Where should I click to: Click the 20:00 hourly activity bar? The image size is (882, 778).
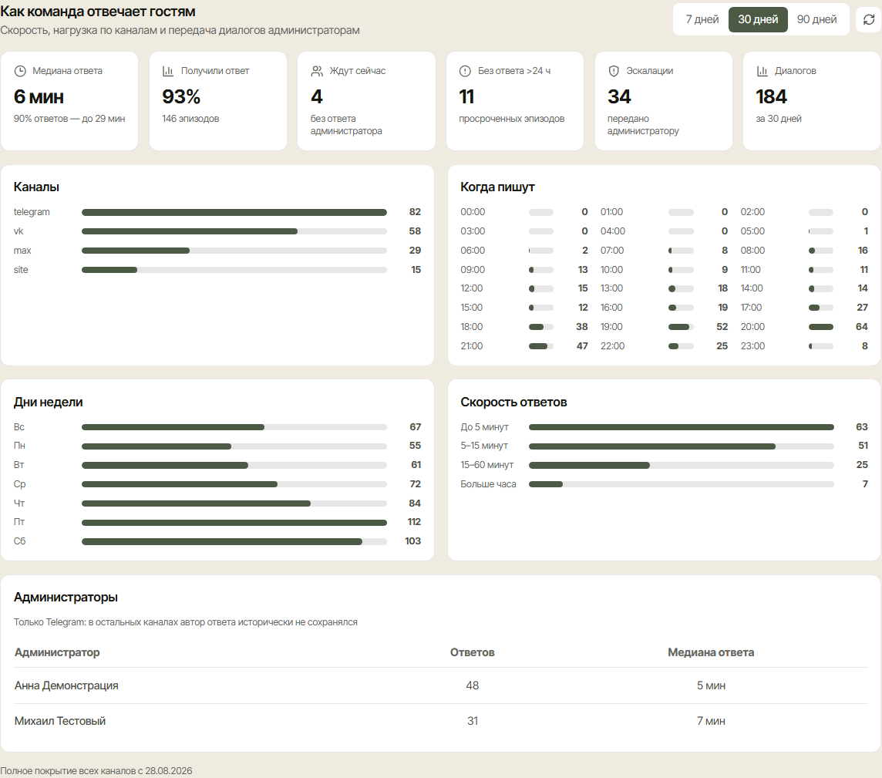[820, 327]
